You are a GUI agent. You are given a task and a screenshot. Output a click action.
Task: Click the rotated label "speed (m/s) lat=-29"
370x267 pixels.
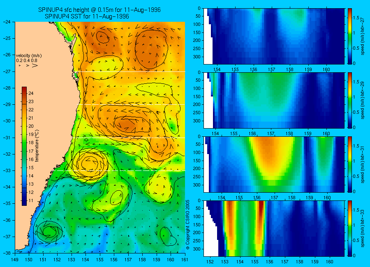click(x=363, y=101)
